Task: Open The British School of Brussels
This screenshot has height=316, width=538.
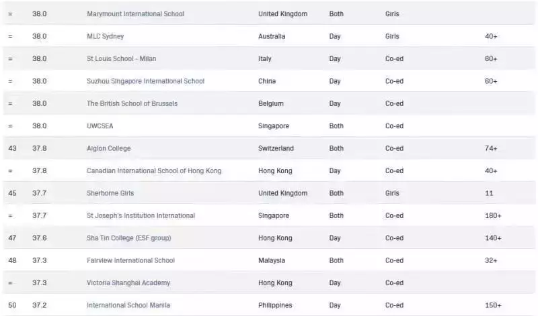Action: 132,104
